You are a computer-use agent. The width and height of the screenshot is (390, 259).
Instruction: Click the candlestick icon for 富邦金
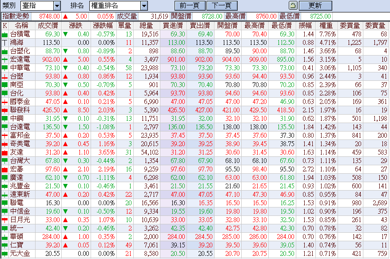(x=5, y=135)
